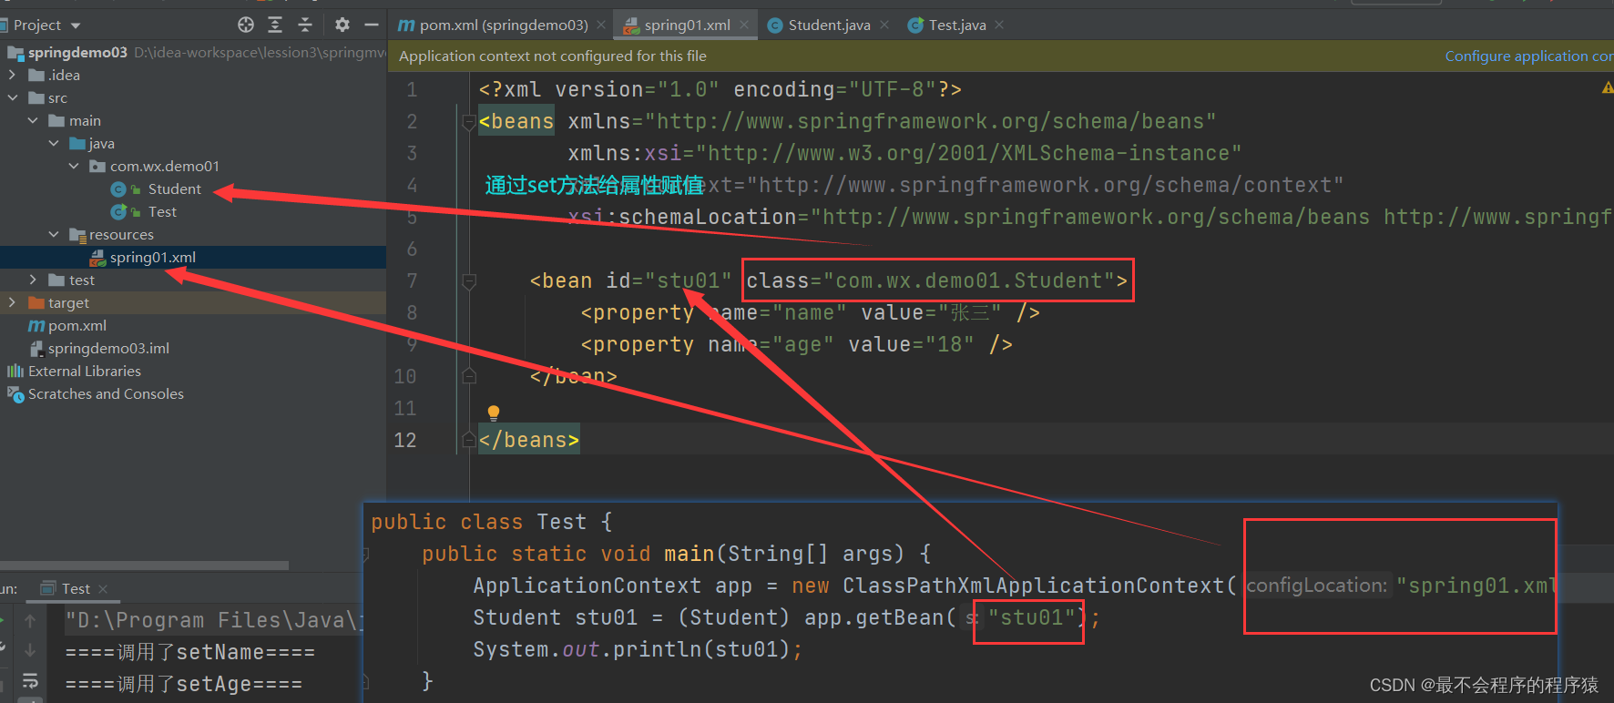Click the xml version declaration line
The width and height of the screenshot is (1614, 703).
[720, 90]
